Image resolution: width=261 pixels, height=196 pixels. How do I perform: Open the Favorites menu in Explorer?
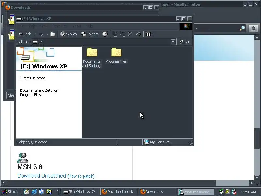coord(60,26)
